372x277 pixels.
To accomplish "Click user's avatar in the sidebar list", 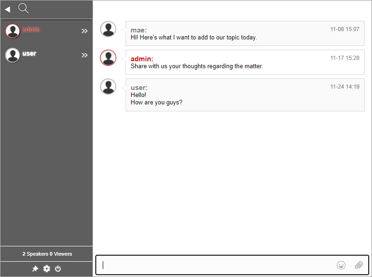I will coord(13,55).
